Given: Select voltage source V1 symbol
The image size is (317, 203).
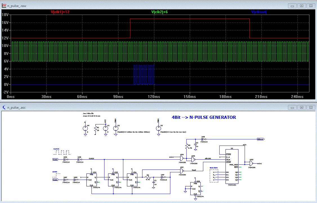Looking at the screenshot, I should click(x=105, y=128).
